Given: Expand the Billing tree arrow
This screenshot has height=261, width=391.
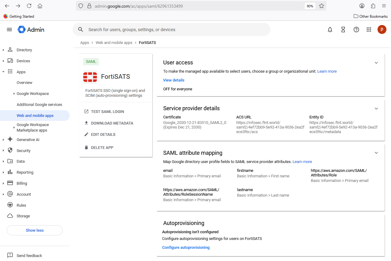Looking at the screenshot, I should pos(3,183).
